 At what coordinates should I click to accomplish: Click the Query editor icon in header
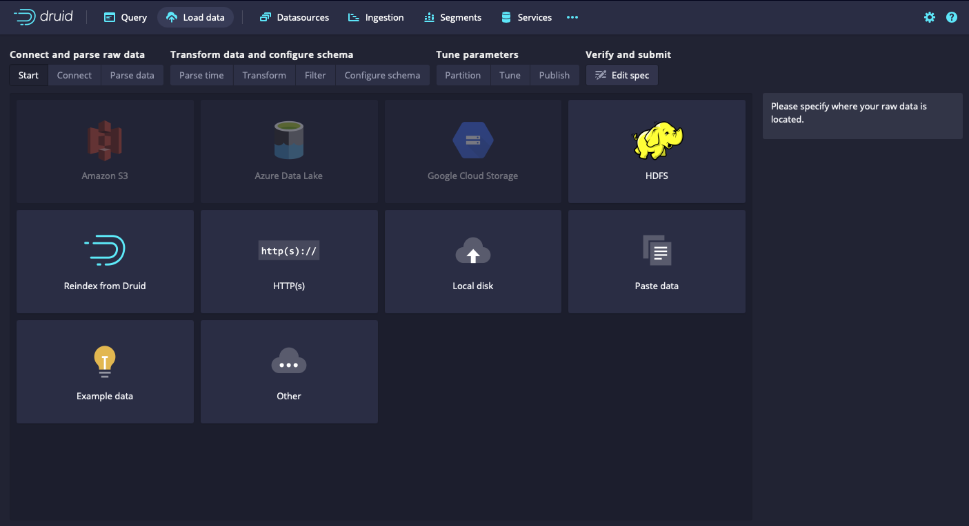(109, 17)
